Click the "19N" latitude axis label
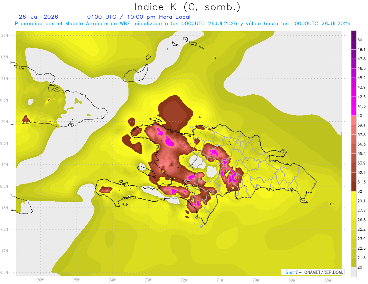Image resolution: width=368 pixels, height=284 pixels. pyautogui.click(x=5, y=165)
